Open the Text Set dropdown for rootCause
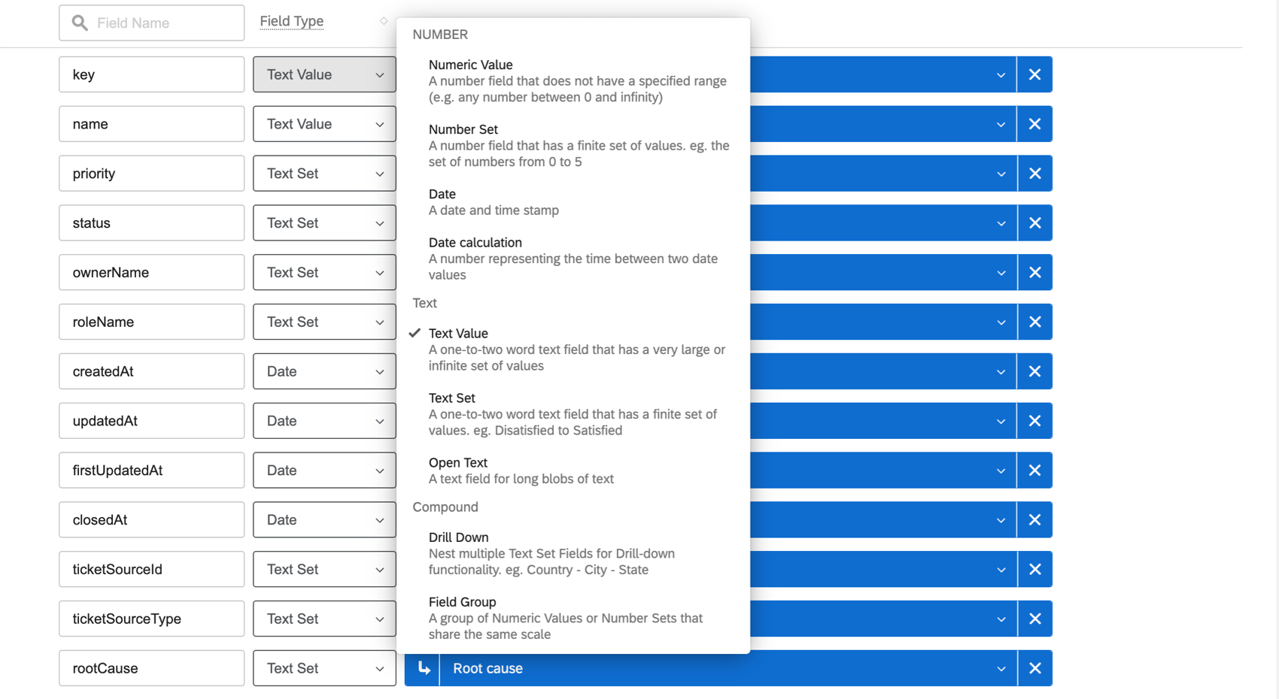This screenshot has width=1279, height=699. pos(324,667)
